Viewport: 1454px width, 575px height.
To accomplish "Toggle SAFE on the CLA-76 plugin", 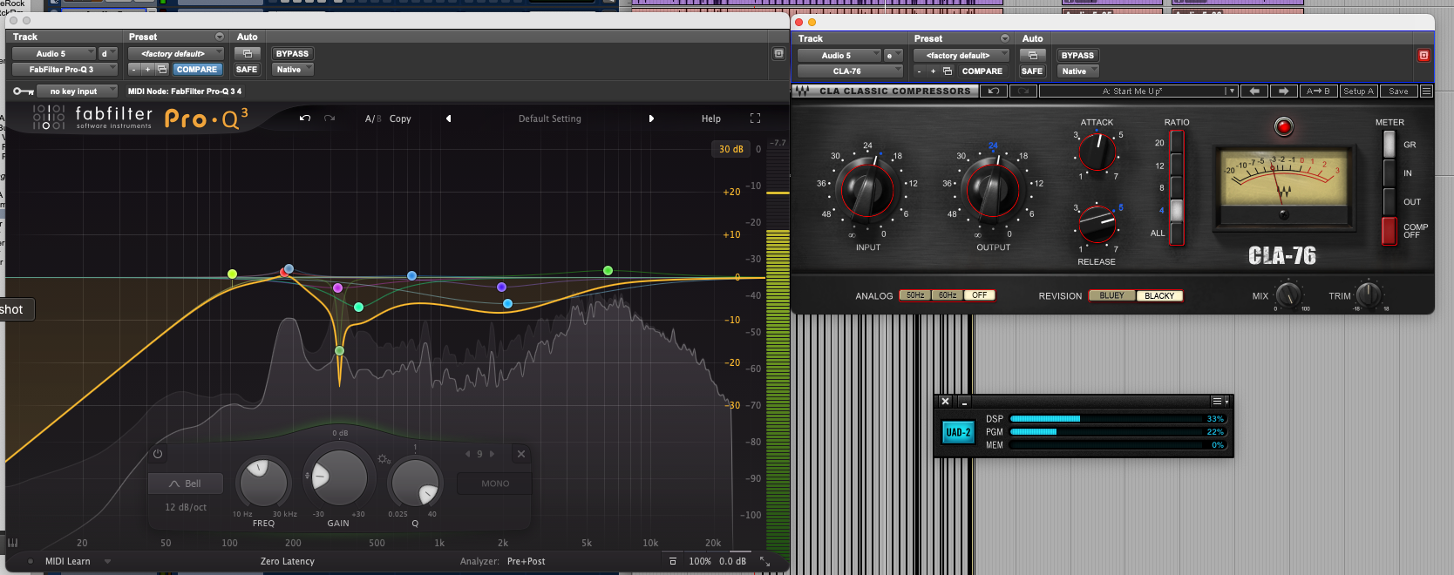I will [1032, 71].
